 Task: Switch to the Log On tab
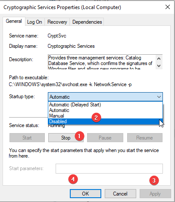[x=34, y=22]
